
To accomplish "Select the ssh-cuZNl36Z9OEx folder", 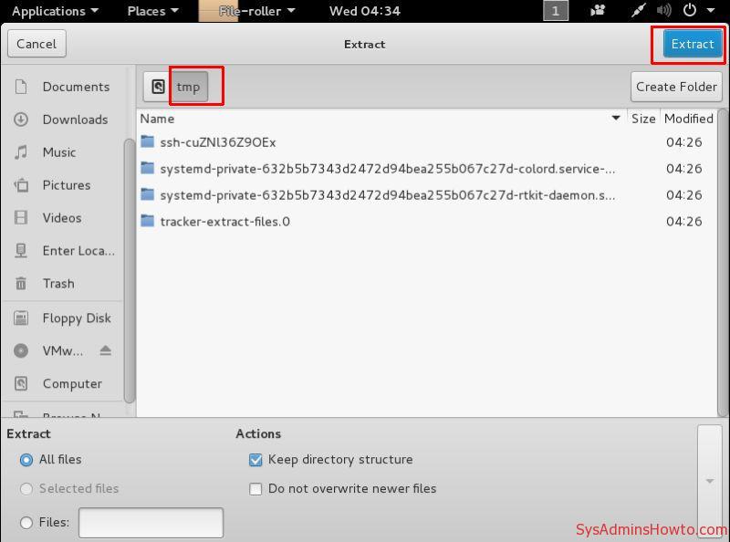I will 426,142.
